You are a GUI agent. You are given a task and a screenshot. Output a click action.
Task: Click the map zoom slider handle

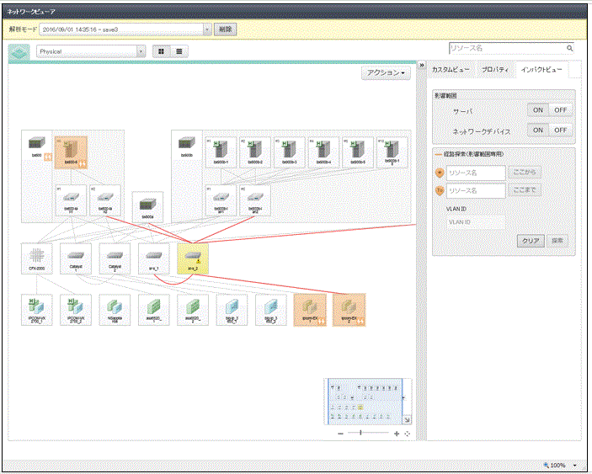(x=360, y=433)
